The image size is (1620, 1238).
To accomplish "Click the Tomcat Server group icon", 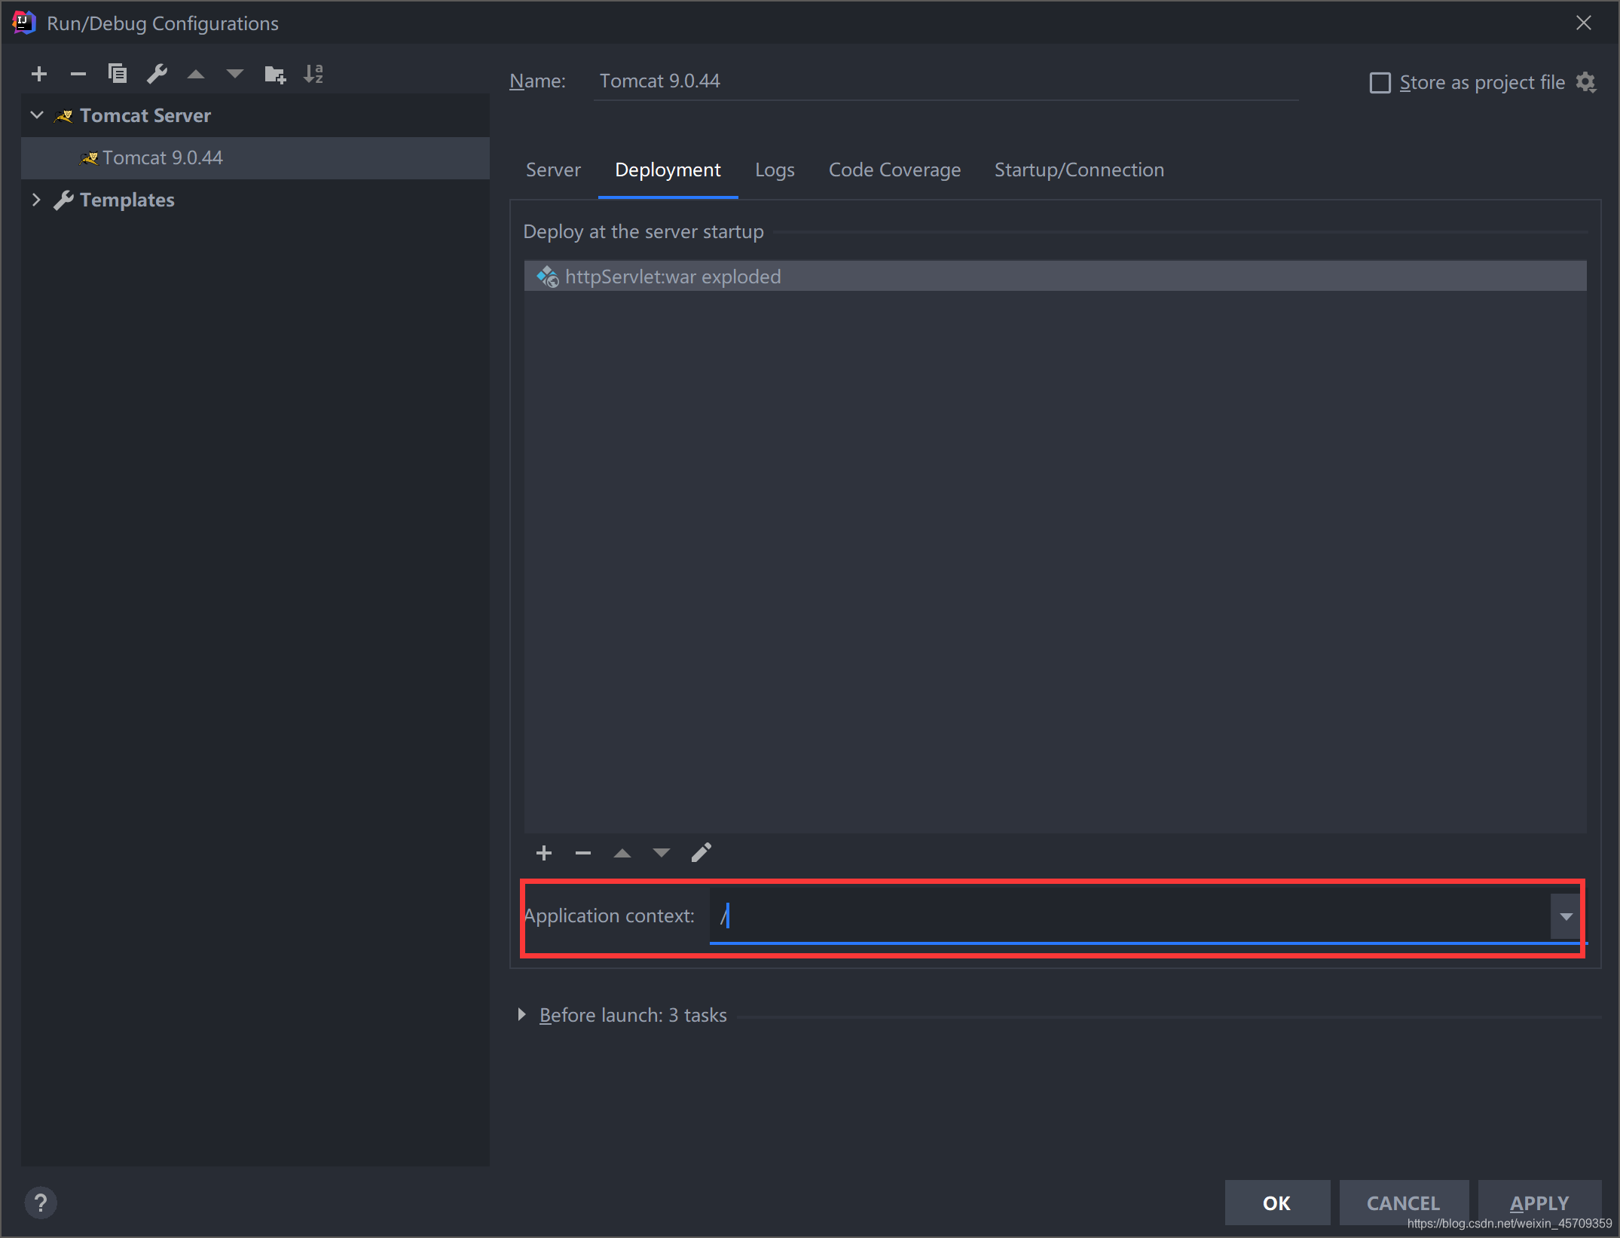I will [63, 116].
